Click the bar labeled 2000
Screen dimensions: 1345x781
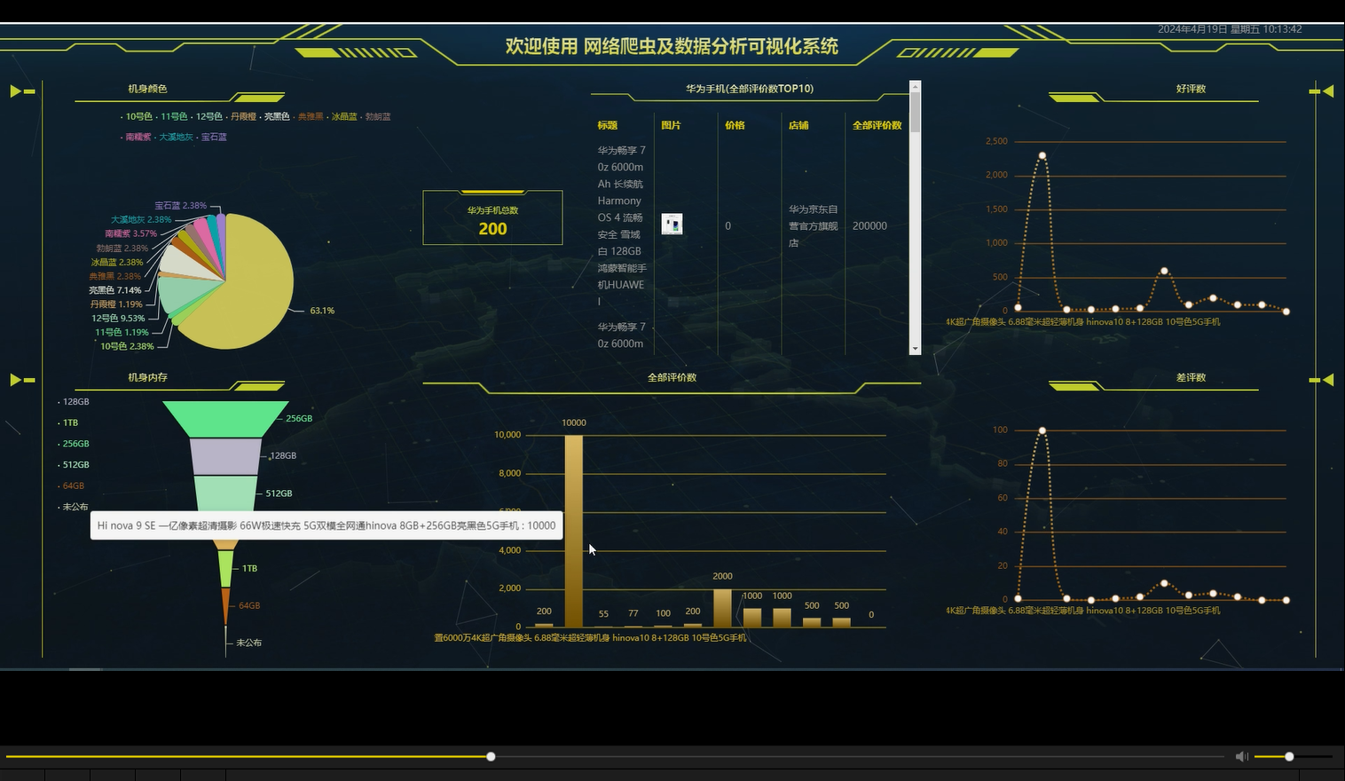tap(722, 608)
